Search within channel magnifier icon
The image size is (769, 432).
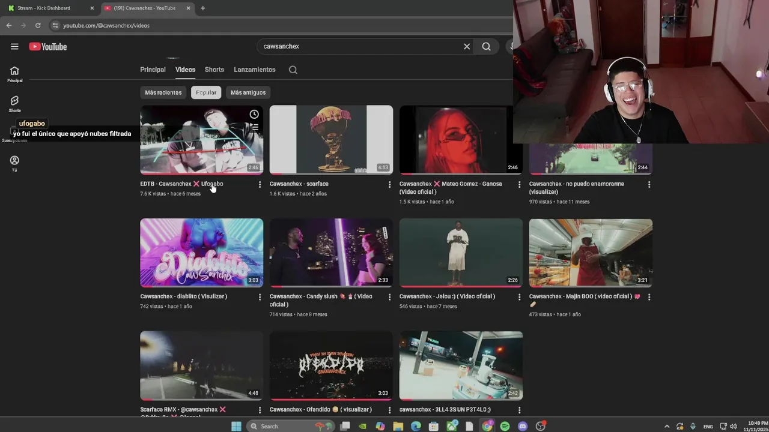[293, 70]
